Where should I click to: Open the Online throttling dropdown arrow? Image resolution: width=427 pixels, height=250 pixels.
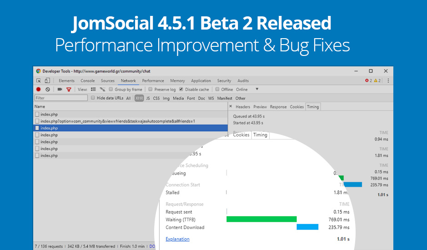[x=257, y=89]
